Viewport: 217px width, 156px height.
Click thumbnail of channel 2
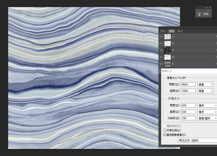pos(167,43)
